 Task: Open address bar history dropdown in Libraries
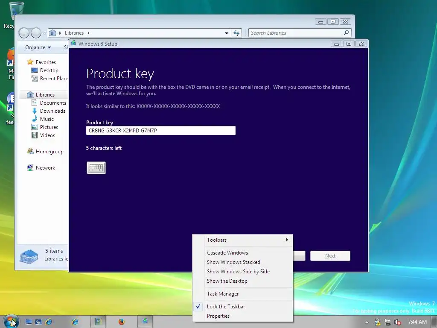click(227, 33)
